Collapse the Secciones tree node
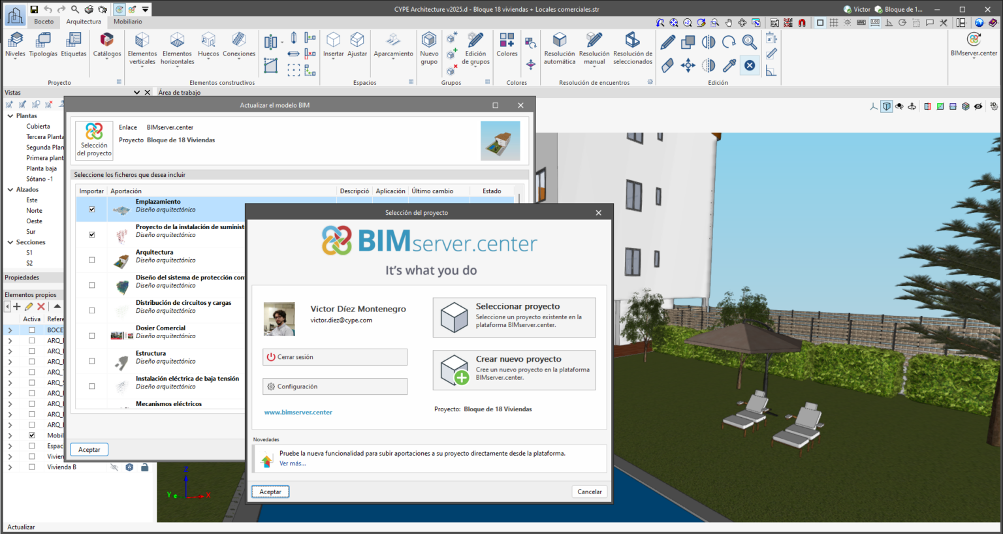Screen dimensions: 1003x534 [x=10, y=242]
